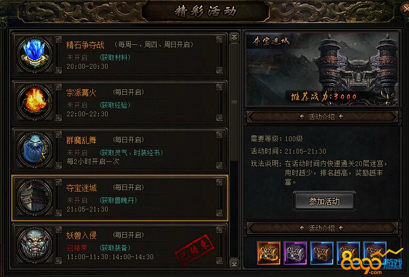
Task: Click the blue crystal 精石争夺战 icon
Action: coord(35,55)
